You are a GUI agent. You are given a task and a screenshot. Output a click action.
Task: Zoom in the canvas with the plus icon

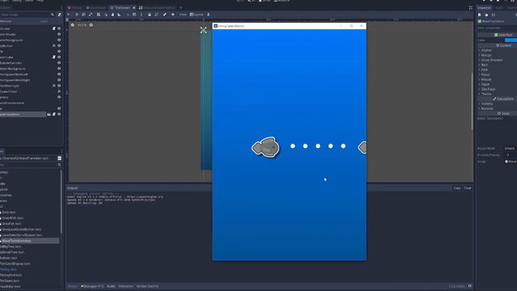91,25
